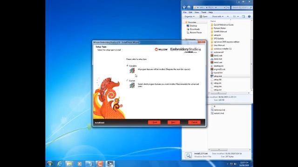The width and height of the screenshot is (298, 167).
Task: Select the windows installer 3.1 folder
Action: pos(223,49)
